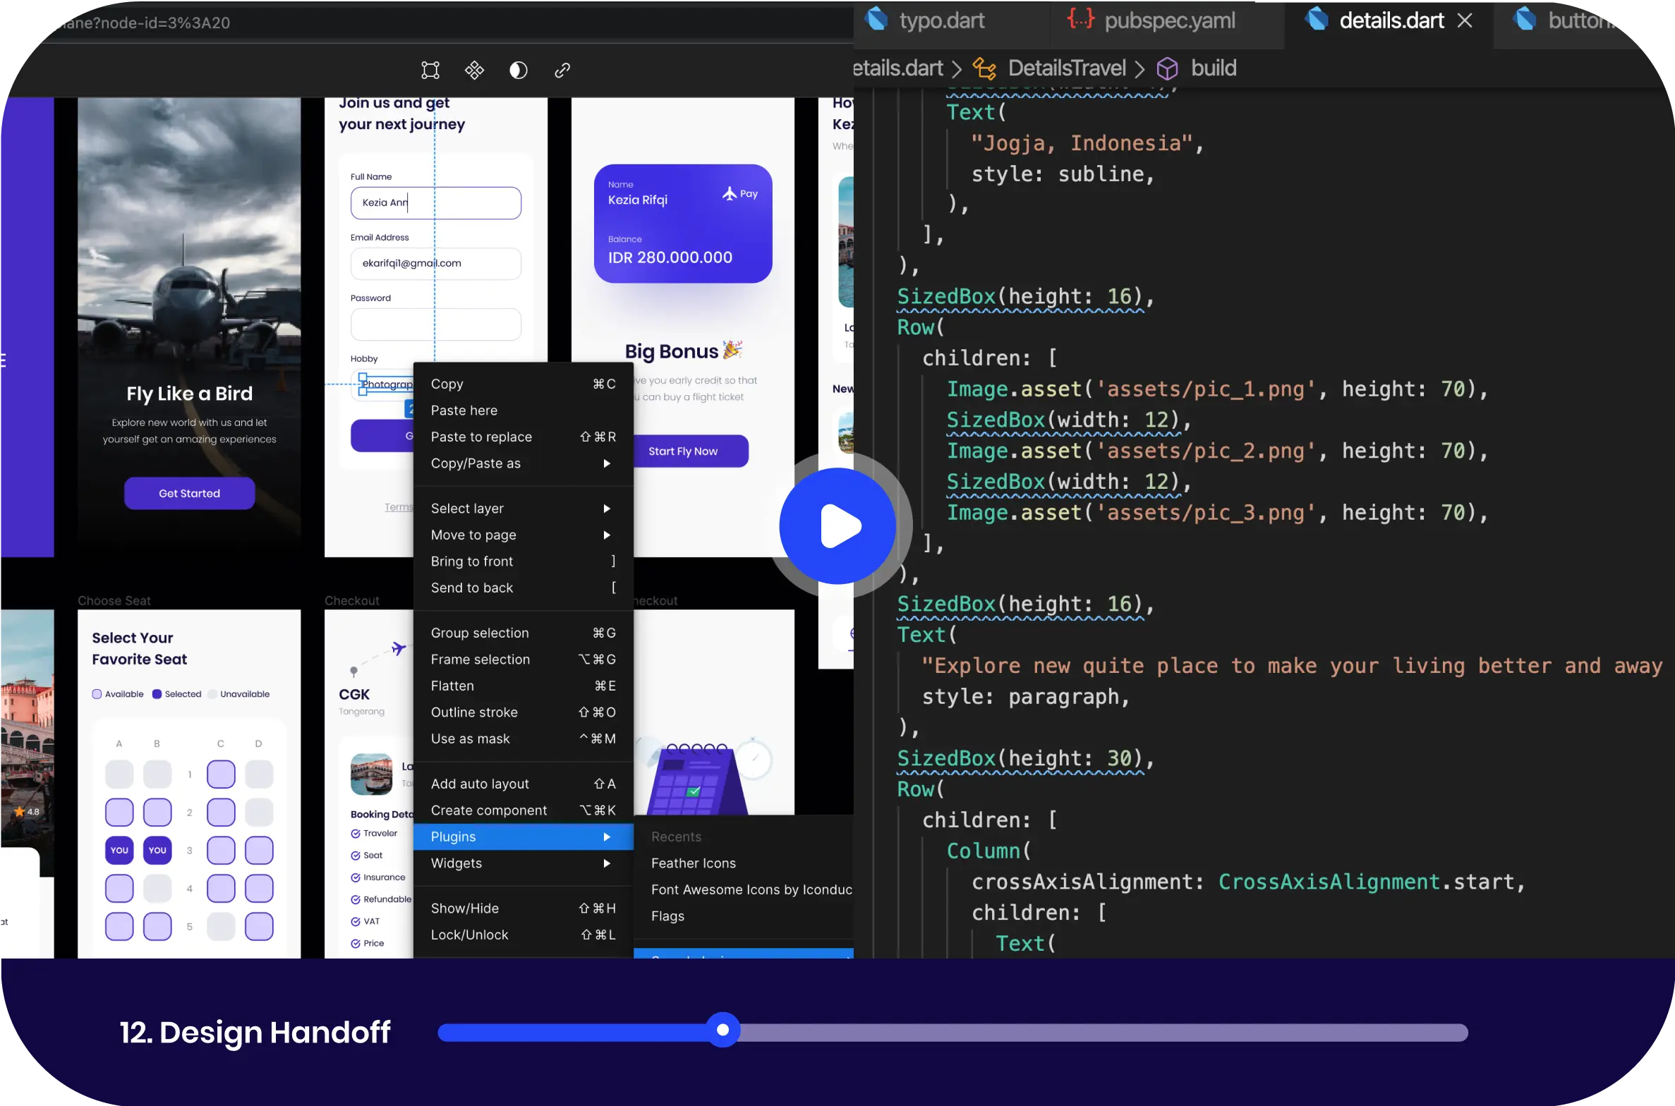Click the Design Handoff progress slider knob
This screenshot has height=1106, width=1675.
pos(722,1031)
